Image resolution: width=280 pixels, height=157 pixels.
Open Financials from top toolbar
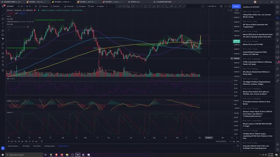(x=69, y=6)
